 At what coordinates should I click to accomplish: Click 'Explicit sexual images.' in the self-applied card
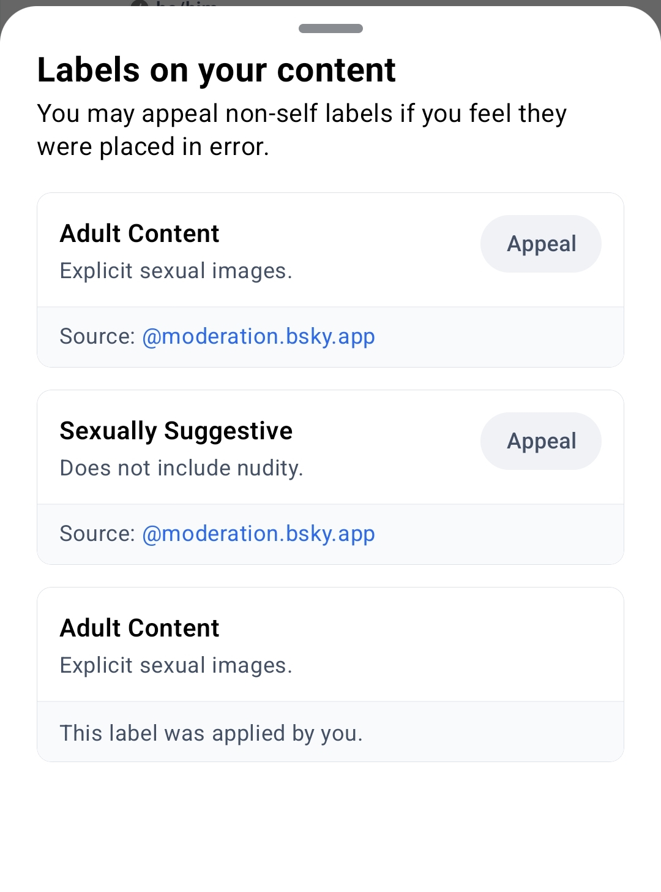point(176,665)
